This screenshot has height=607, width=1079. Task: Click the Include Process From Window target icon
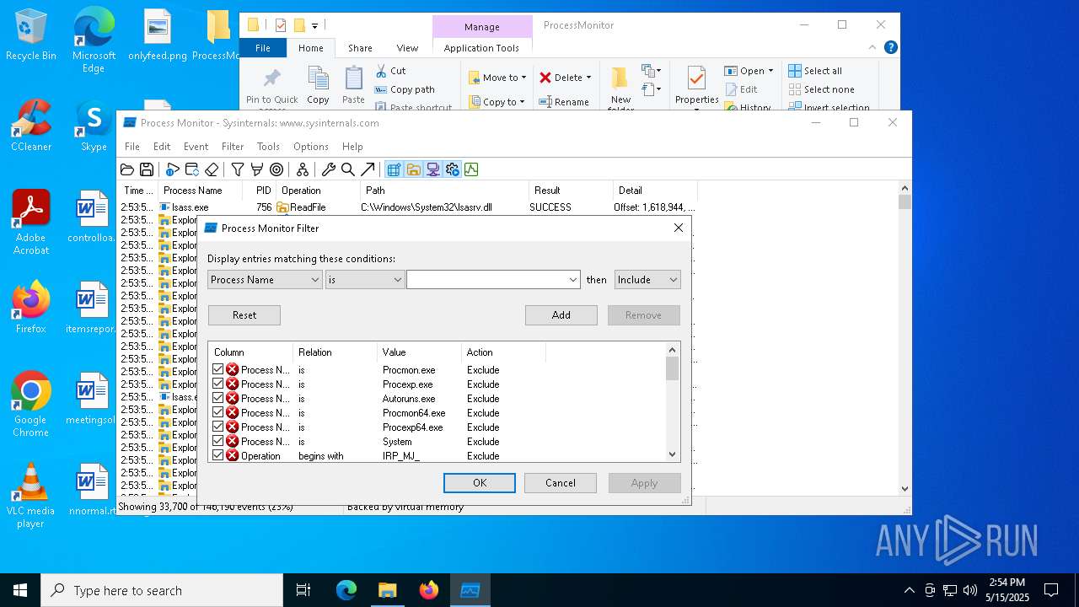(276, 169)
